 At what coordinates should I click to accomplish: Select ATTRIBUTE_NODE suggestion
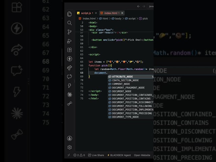131,77
